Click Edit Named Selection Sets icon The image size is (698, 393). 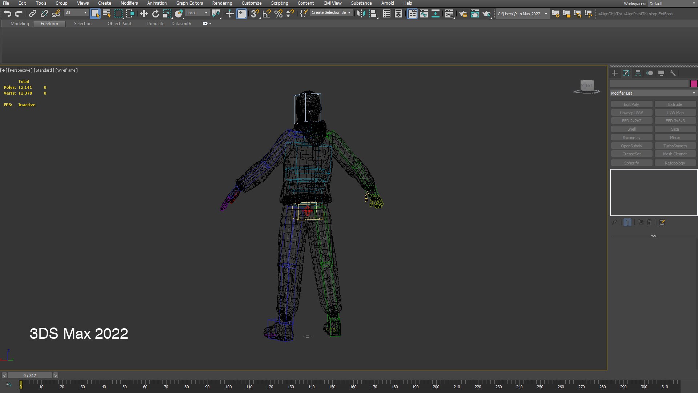(304, 14)
